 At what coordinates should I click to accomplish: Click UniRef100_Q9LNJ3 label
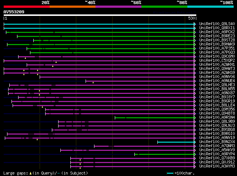[217, 126]
